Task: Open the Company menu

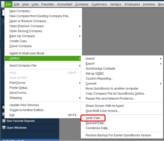Action: (82, 4)
